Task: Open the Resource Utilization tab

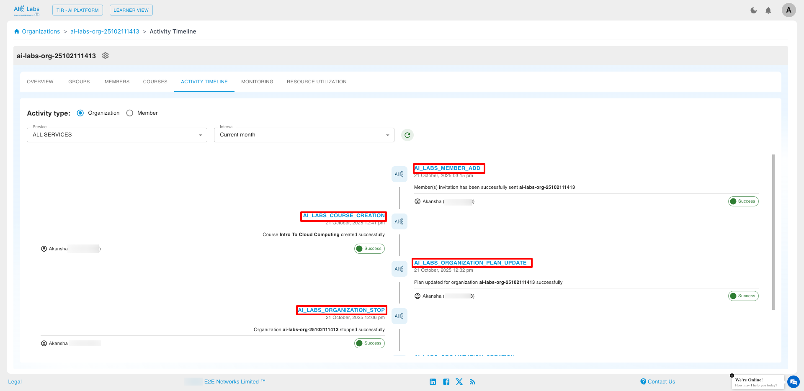Action: click(317, 82)
